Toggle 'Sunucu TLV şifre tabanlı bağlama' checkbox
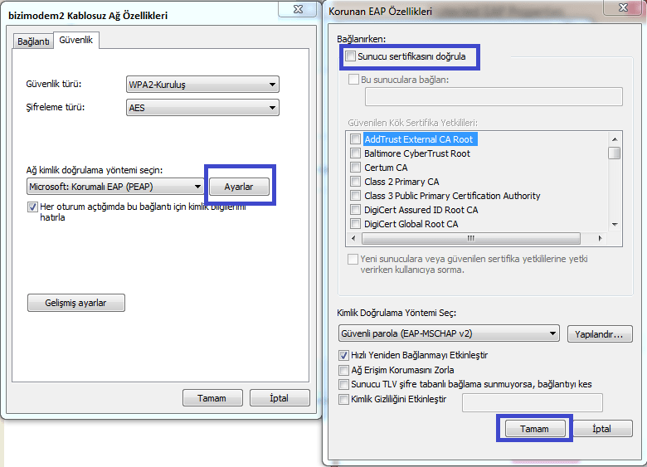The height and width of the screenshot is (467, 647). point(343,385)
